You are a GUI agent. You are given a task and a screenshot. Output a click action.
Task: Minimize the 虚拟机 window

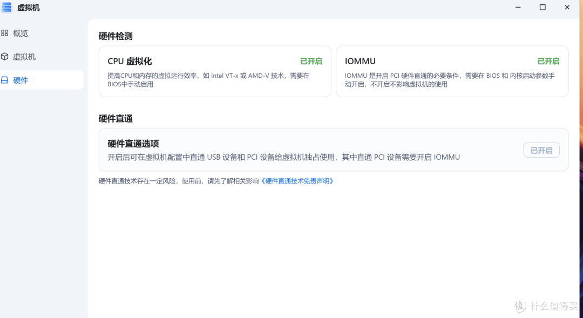tap(518, 8)
